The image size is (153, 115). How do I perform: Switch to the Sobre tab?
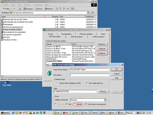pos(103,34)
